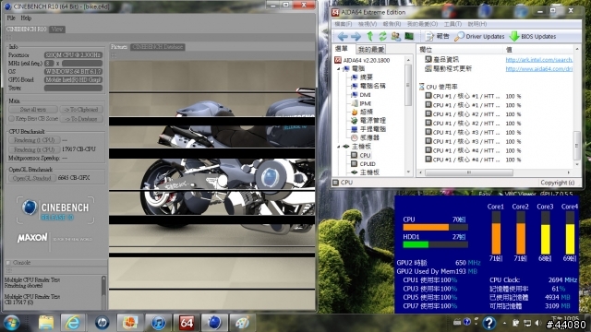The width and height of the screenshot is (591, 332).
Task: Click the To Clipboard button
Action: pos(81,110)
